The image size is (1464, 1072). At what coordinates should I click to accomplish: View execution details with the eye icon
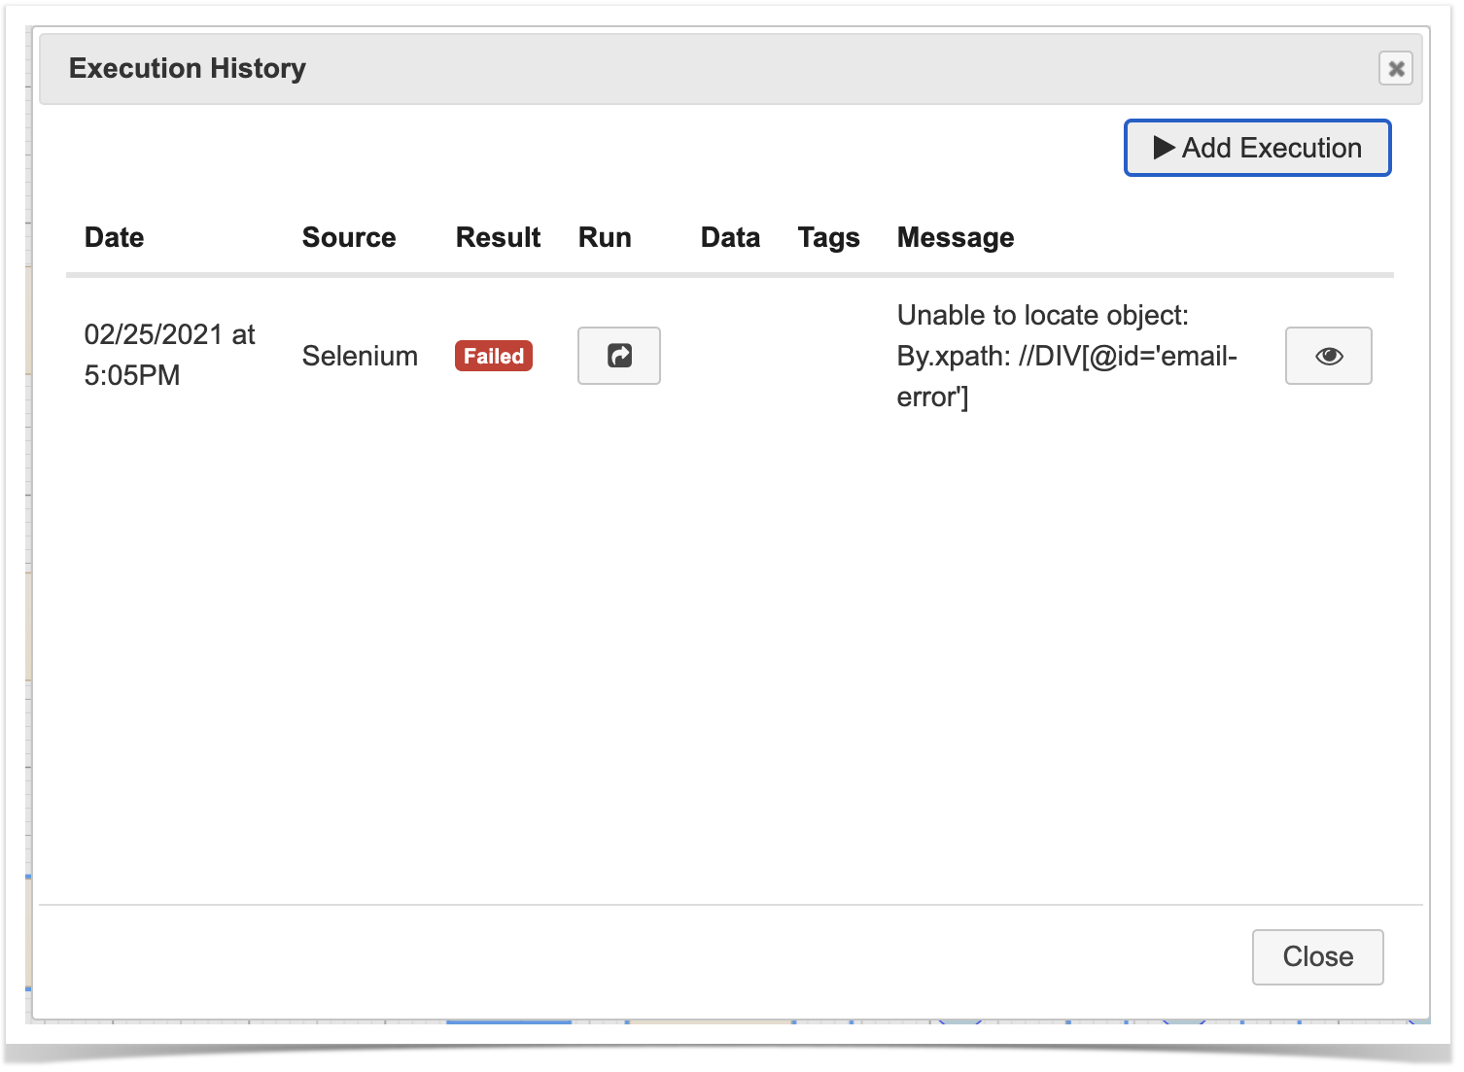point(1328,356)
